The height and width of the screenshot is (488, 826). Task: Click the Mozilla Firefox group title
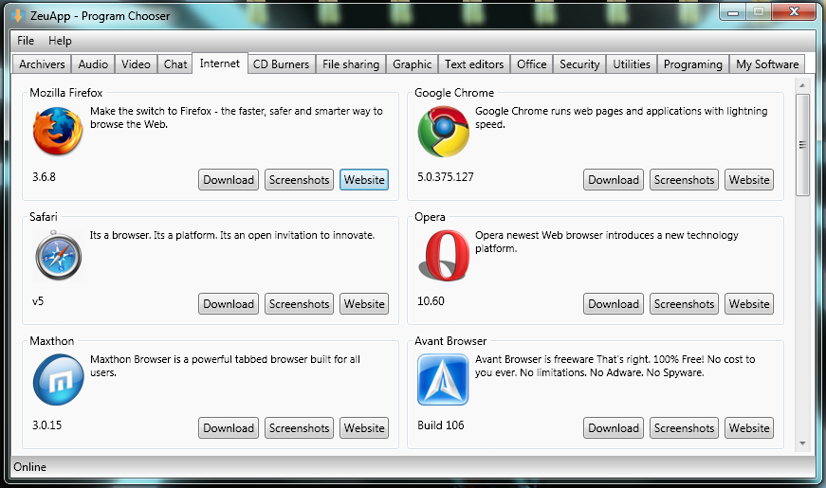65,93
